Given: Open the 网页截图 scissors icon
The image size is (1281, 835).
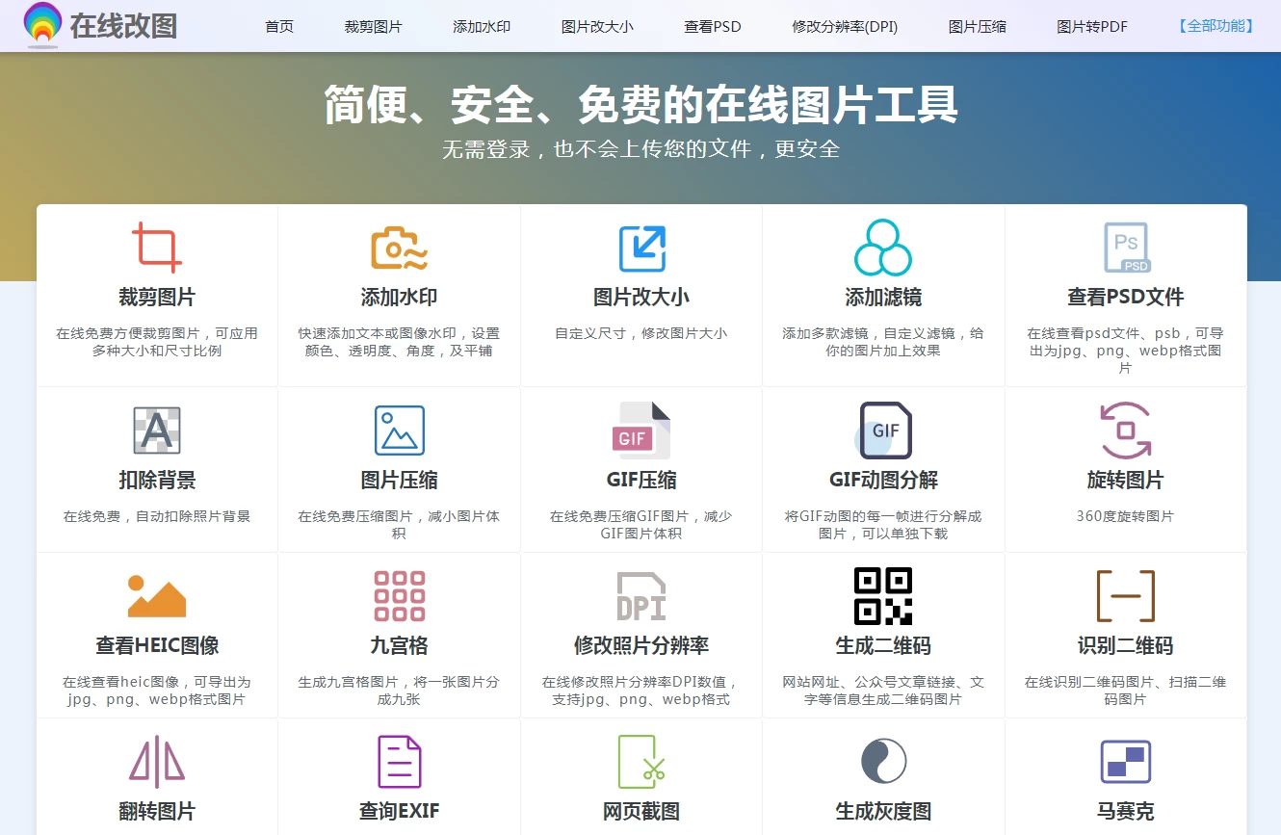Looking at the screenshot, I should pyautogui.click(x=640, y=760).
